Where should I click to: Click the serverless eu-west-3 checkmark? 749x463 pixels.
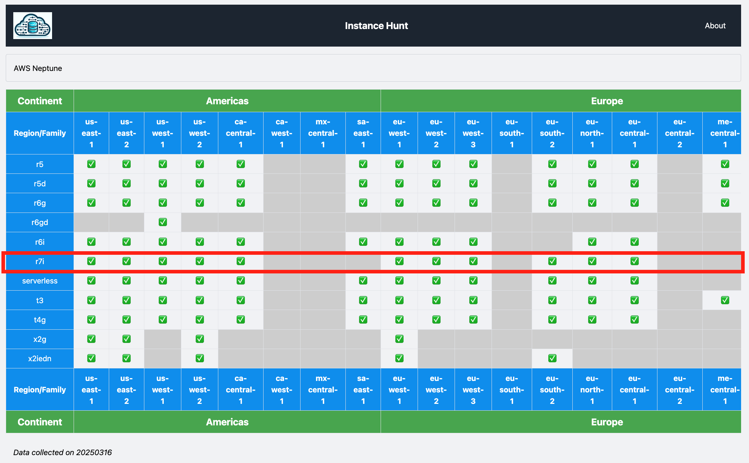click(473, 281)
